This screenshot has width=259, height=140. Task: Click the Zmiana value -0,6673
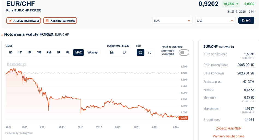[x=248, y=90]
